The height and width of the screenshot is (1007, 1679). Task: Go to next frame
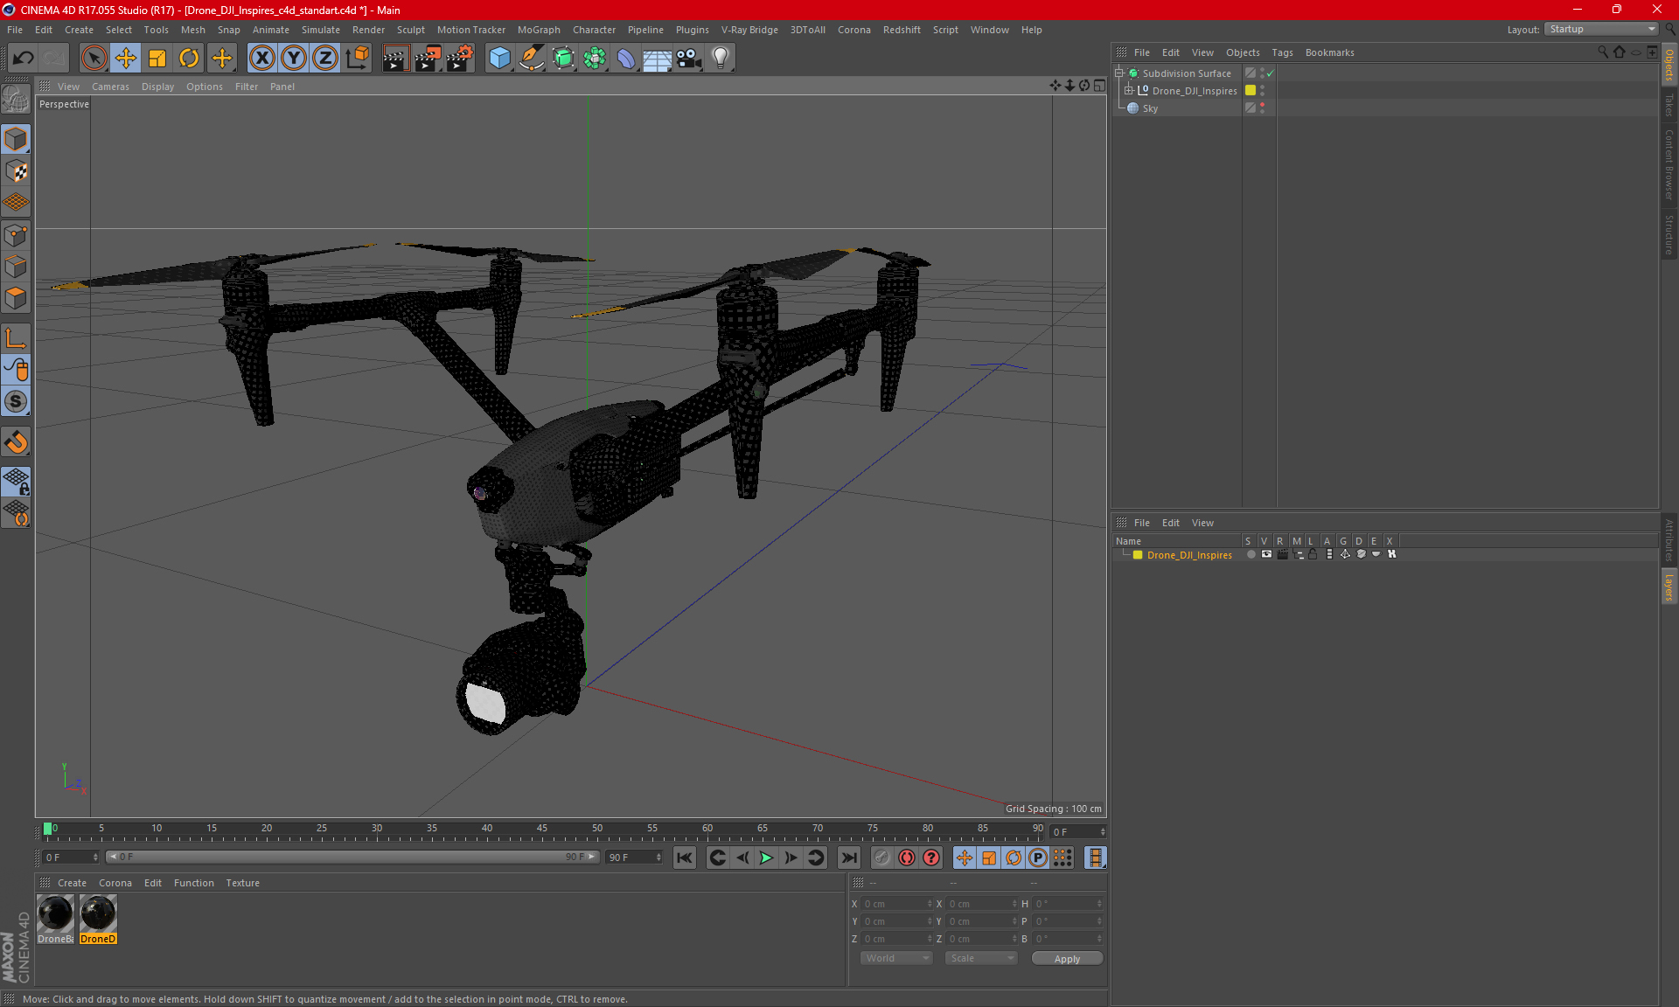(791, 858)
